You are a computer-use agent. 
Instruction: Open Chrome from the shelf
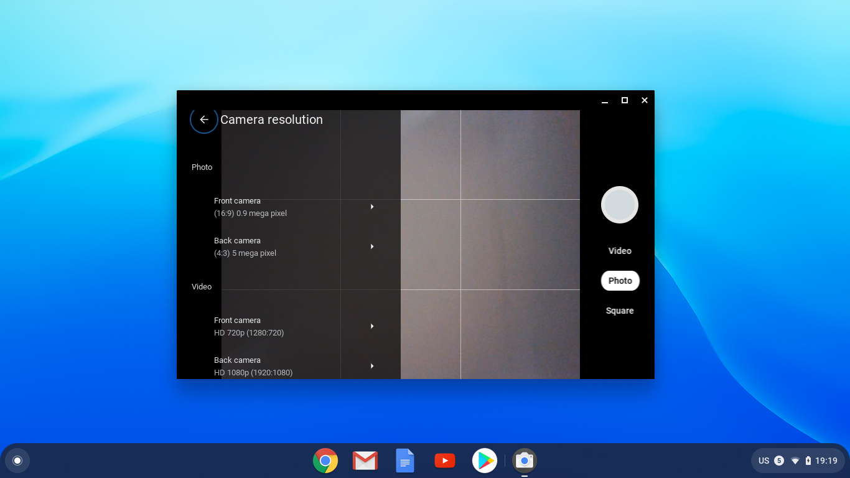tap(325, 461)
